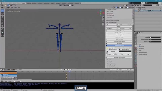
Task: Select the Measure tool
Action: point(2,32)
